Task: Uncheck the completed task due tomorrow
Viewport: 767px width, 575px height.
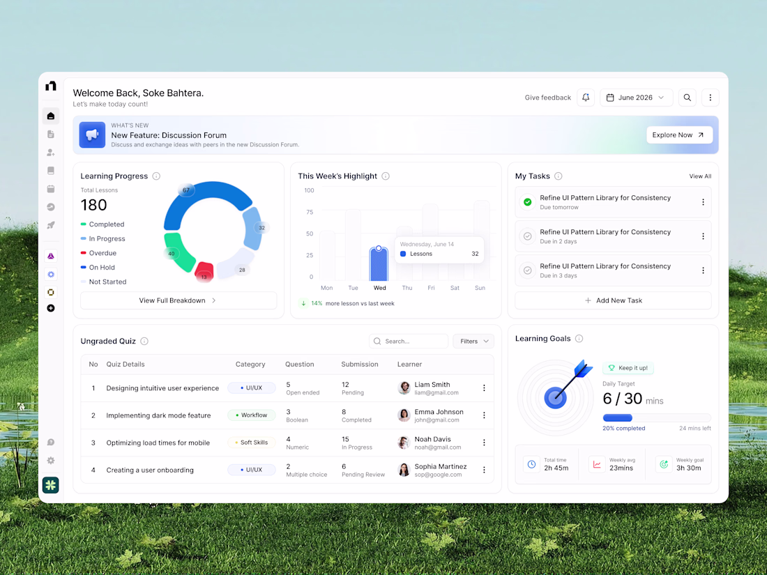Action: point(527,202)
